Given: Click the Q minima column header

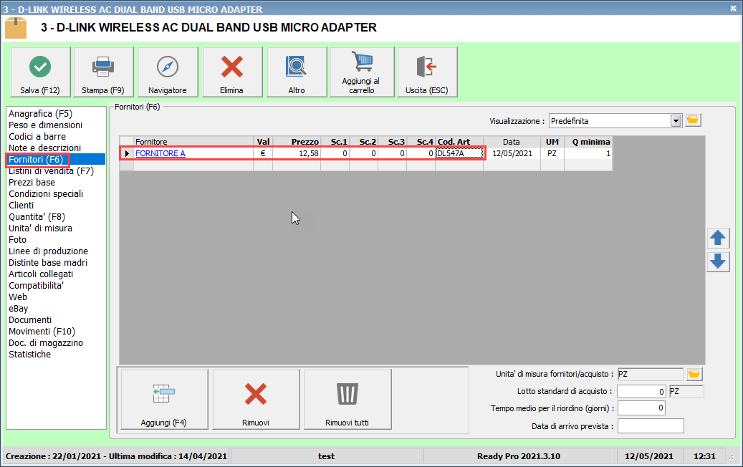Looking at the screenshot, I should 588,142.
